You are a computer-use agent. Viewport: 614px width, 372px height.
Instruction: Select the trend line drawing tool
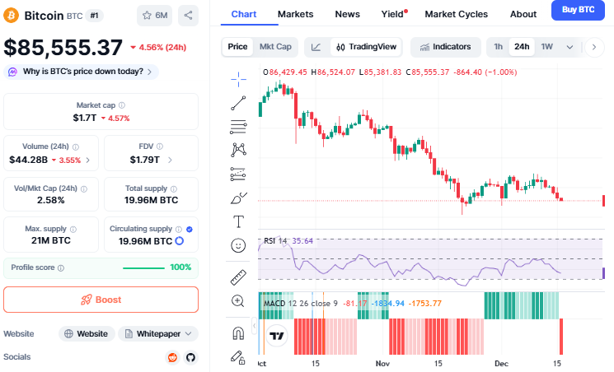(239, 102)
